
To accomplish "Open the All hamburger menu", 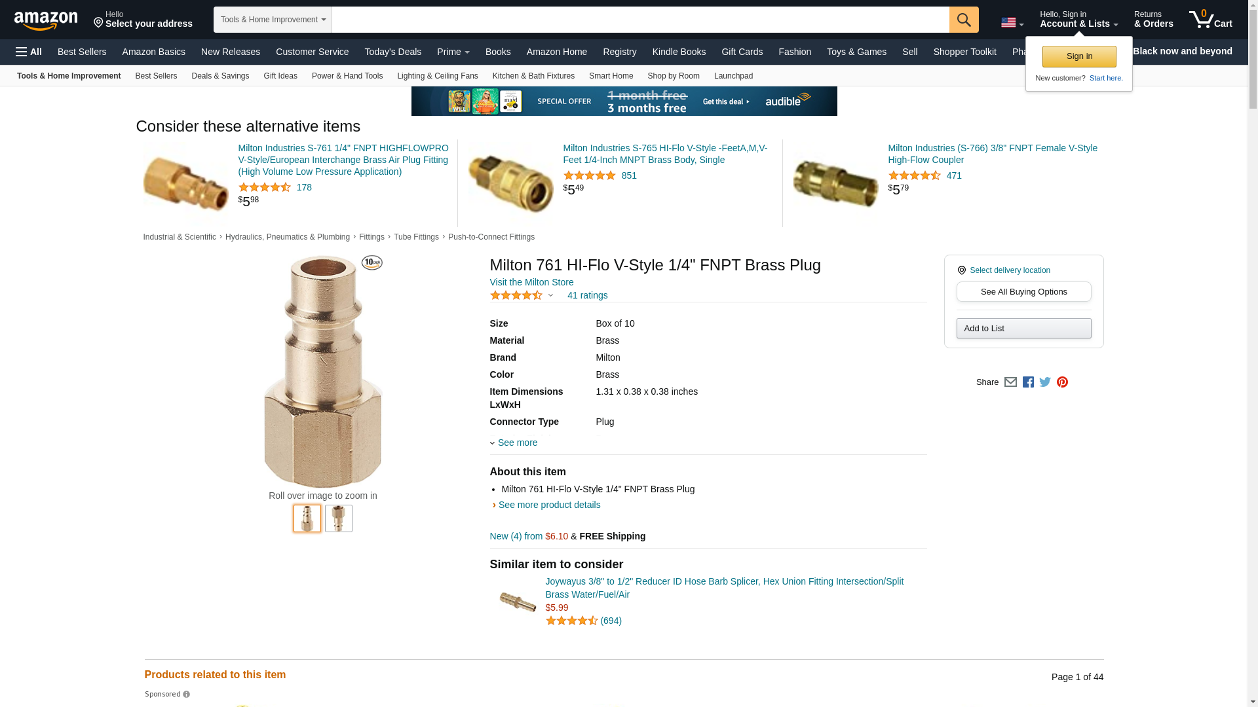I will 29,52.
